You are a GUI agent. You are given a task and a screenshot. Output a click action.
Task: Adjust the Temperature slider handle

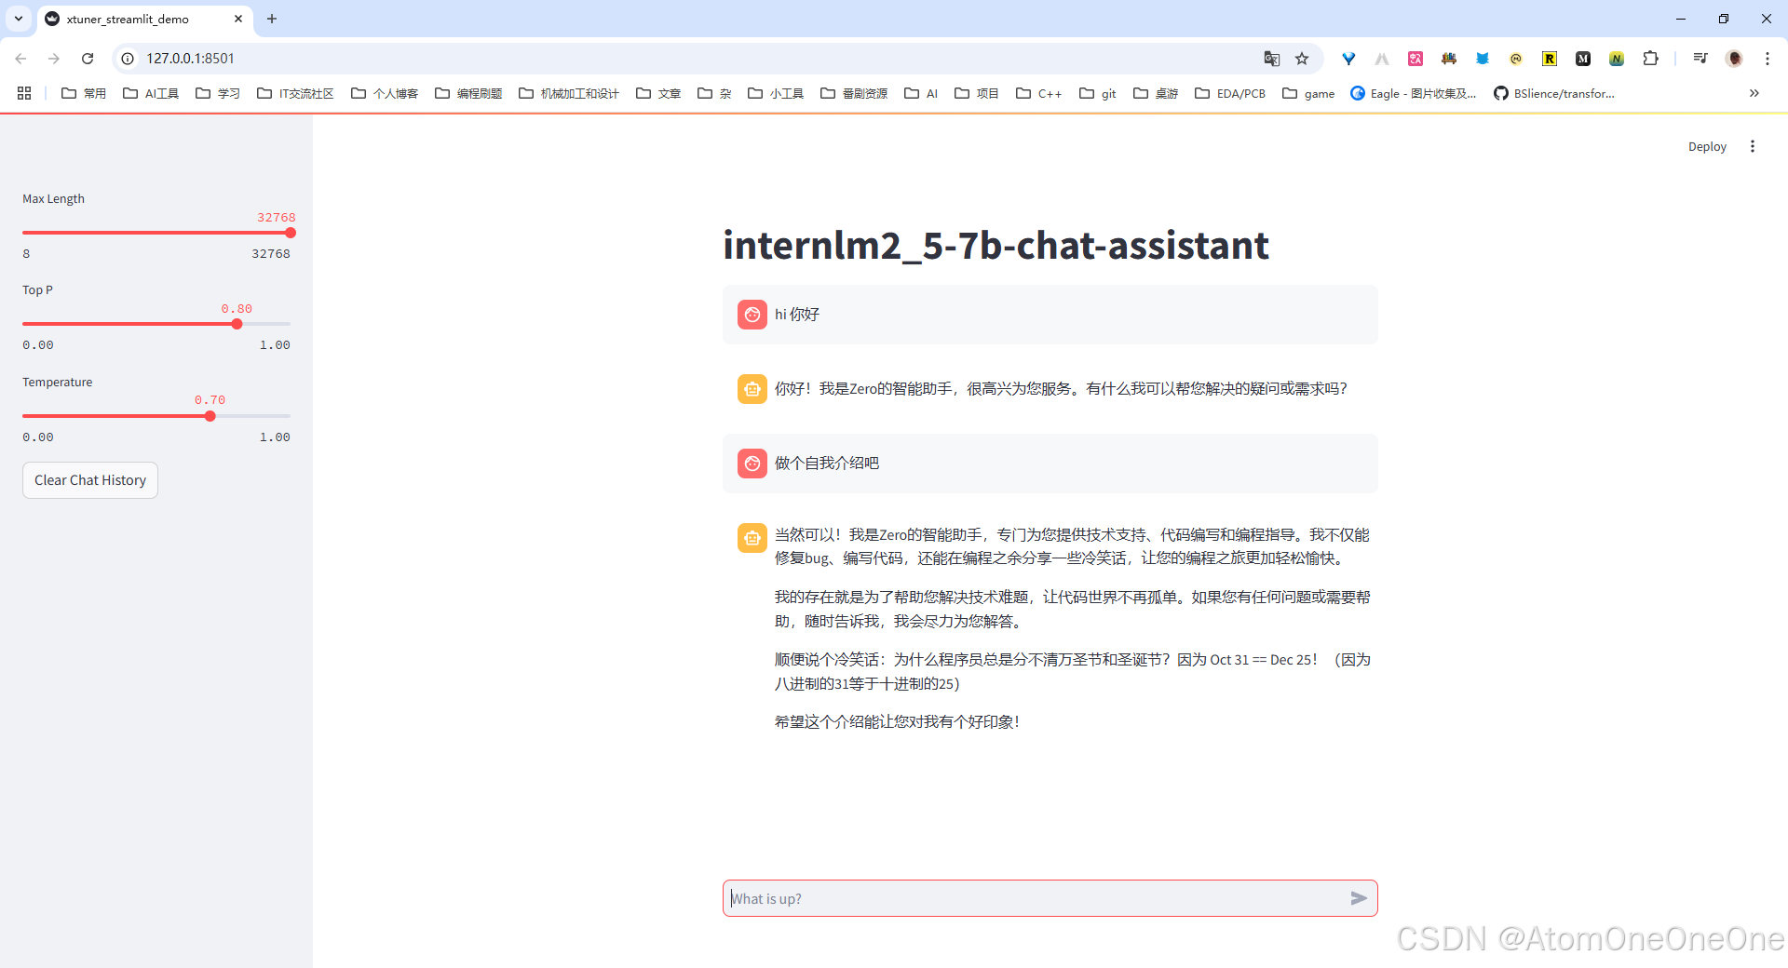210,416
